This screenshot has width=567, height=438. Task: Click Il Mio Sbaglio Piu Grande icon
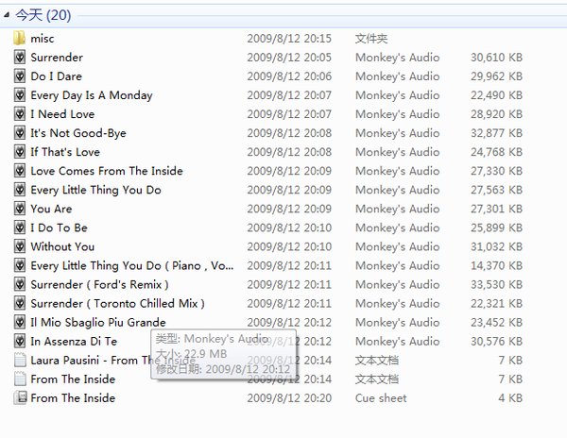[20, 322]
